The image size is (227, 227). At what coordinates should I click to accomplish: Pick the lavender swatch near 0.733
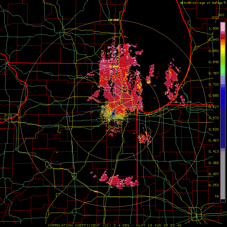click(x=223, y=80)
